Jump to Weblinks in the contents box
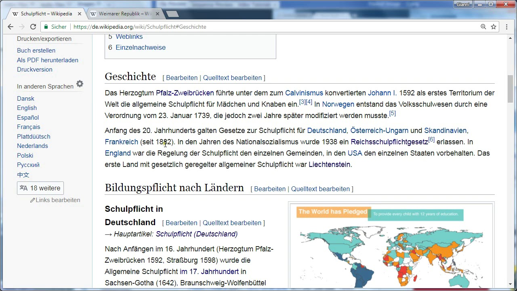 click(129, 36)
